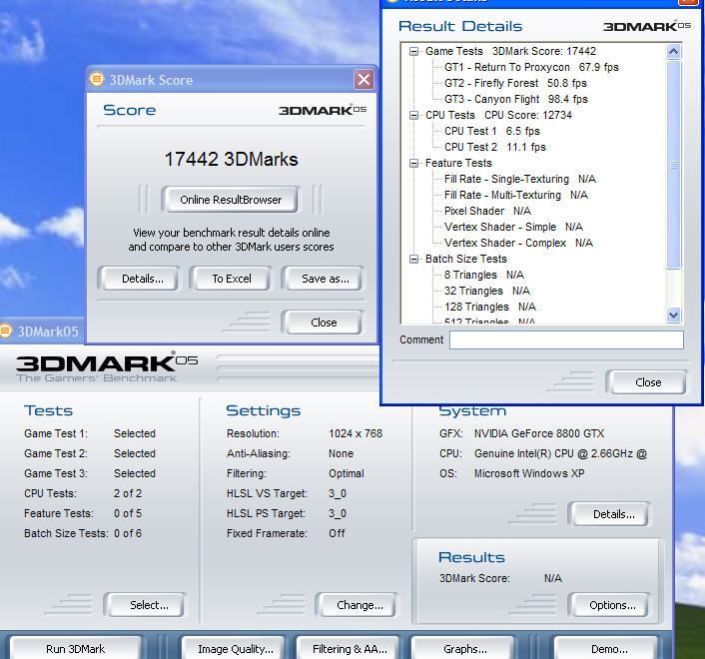Image resolution: width=705 pixels, height=659 pixels.
Task: Select GT2 - Firefly Forest row
Action: (x=515, y=83)
